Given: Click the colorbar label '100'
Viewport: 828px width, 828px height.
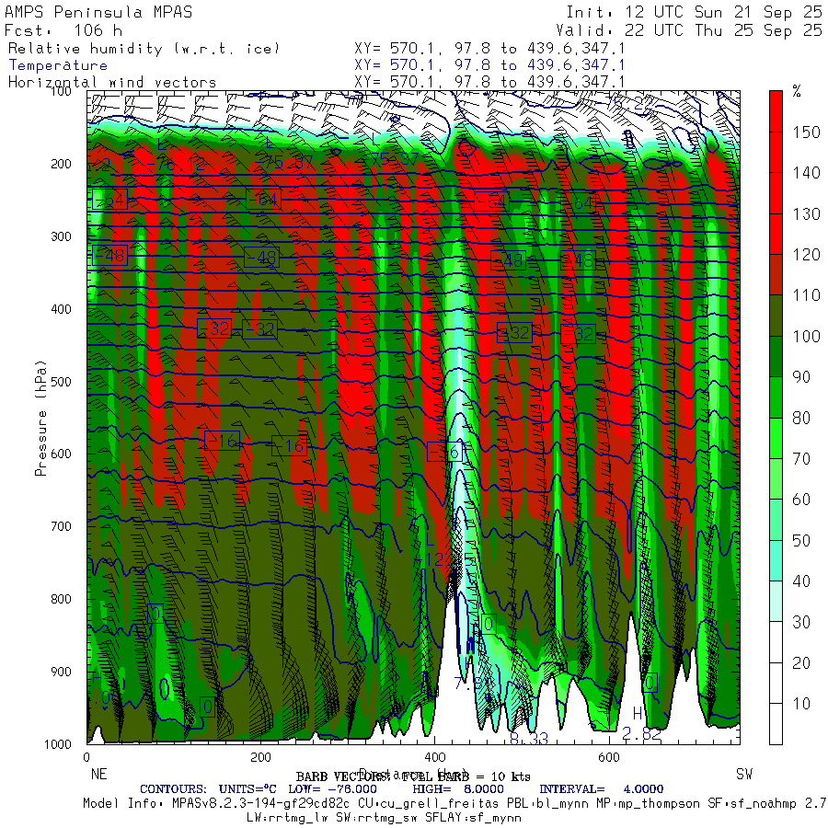Looking at the screenshot, I should pos(806,336).
